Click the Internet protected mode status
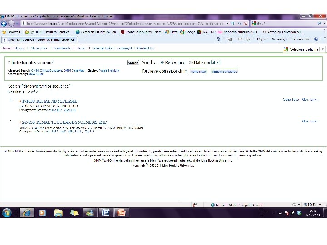 tap(237, 205)
